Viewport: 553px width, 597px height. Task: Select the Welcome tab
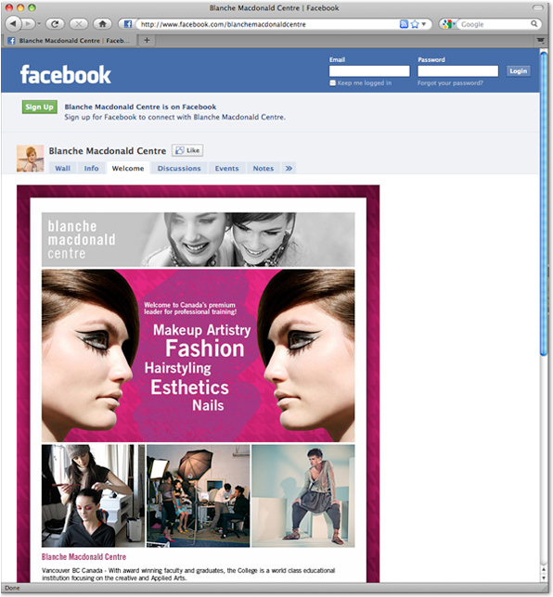pyautogui.click(x=128, y=169)
